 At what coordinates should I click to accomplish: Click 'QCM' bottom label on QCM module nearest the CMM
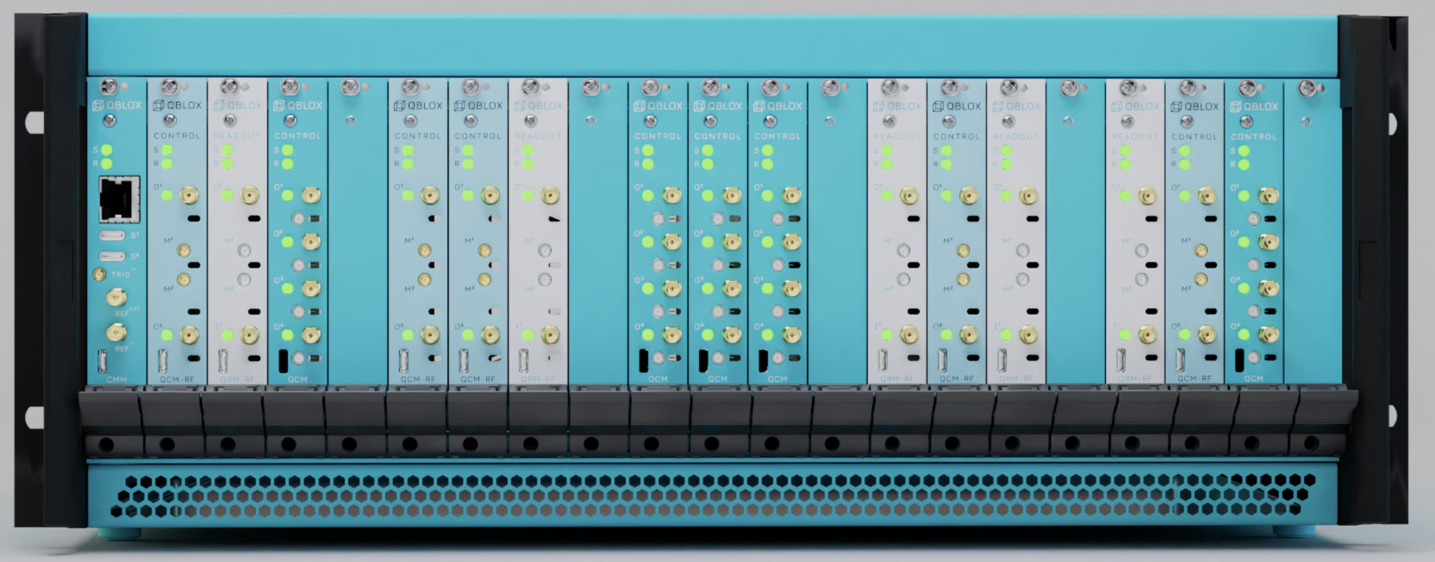click(297, 380)
